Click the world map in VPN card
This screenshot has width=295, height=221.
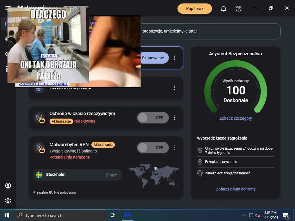click(x=153, y=176)
